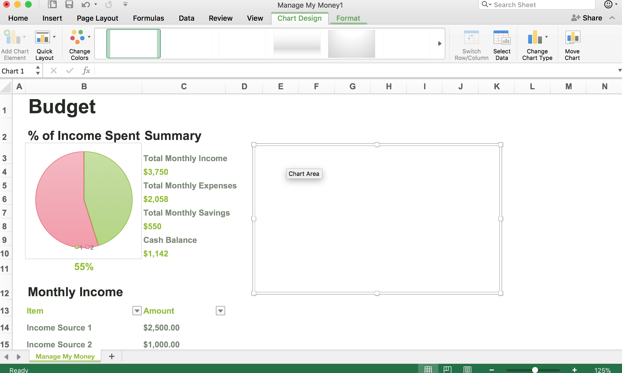
Task: Click the Change Colors palette icon
Action: (77, 37)
